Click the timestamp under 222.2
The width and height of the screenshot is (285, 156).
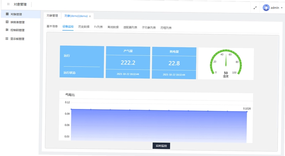(x=128, y=74)
